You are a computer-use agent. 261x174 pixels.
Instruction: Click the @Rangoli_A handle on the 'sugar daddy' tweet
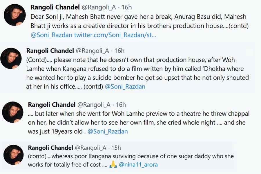[94, 148]
